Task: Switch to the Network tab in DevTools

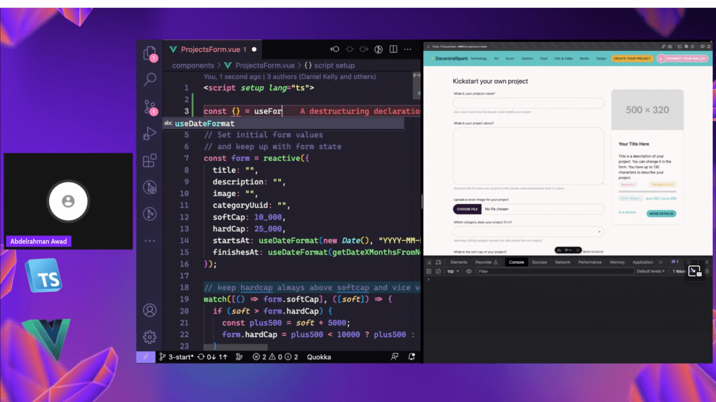Action: click(x=562, y=262)
